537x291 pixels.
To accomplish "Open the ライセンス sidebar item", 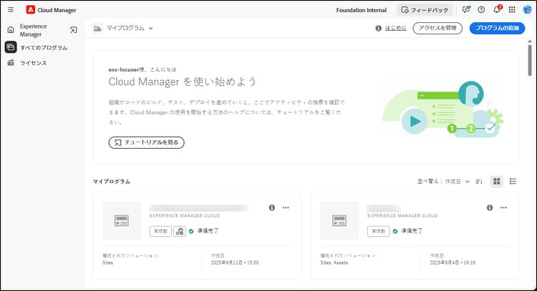I will click(x=33, y=63).
